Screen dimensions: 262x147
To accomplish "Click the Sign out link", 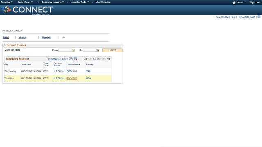I will coord(255,2).
